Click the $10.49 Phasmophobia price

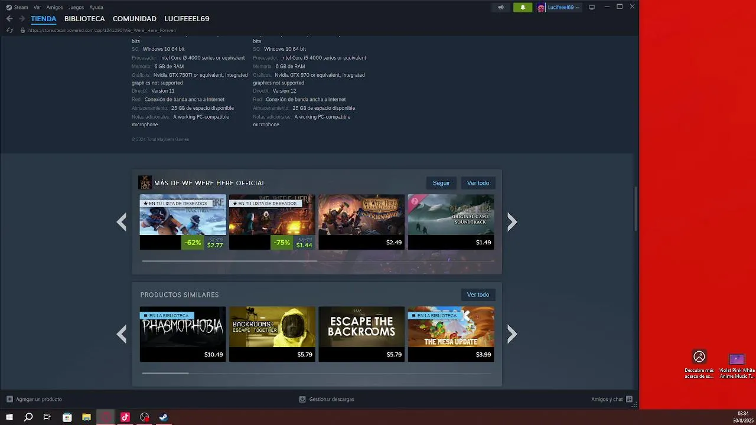click(213, 355)
